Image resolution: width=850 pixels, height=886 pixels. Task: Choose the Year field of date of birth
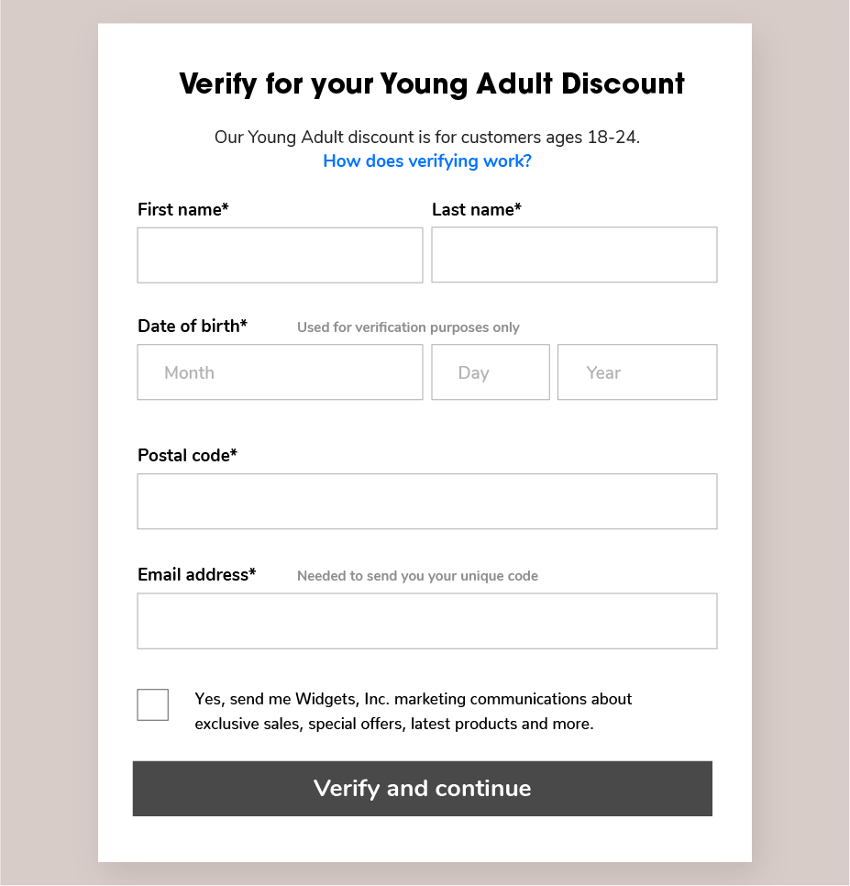tap(637, 371)
